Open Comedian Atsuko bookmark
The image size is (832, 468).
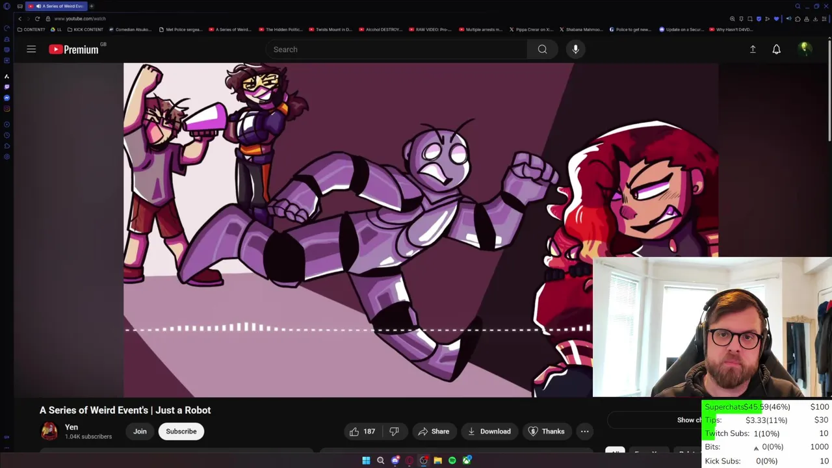[x=131, y=29]
